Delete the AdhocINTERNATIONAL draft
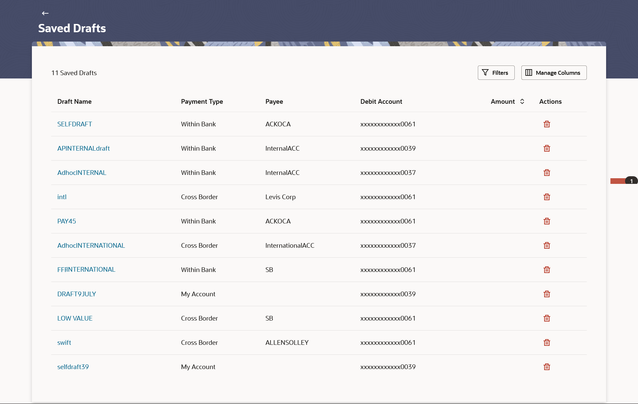The height and width of the screenshot is (404, 638). [x=547, y=245]
